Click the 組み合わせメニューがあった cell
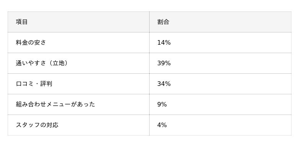Viewport: 306px width, 147px height. point(78,105)
